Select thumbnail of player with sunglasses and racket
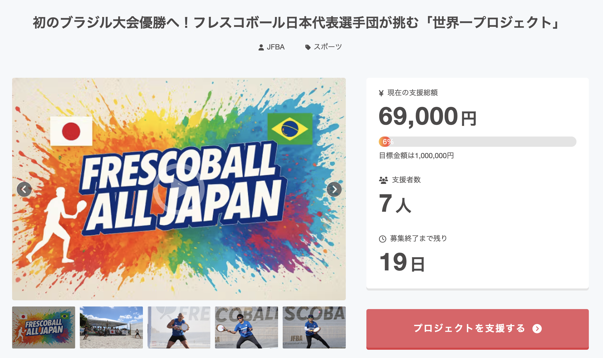Screen dimensions: 603x358 tap(246, 327)
